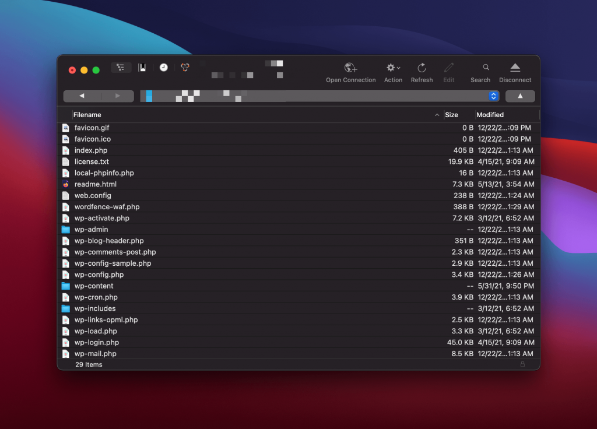This screenshot has width=597, height=429.
Task: Sort files by the Filename column
Action: click(x=87, y=115)
